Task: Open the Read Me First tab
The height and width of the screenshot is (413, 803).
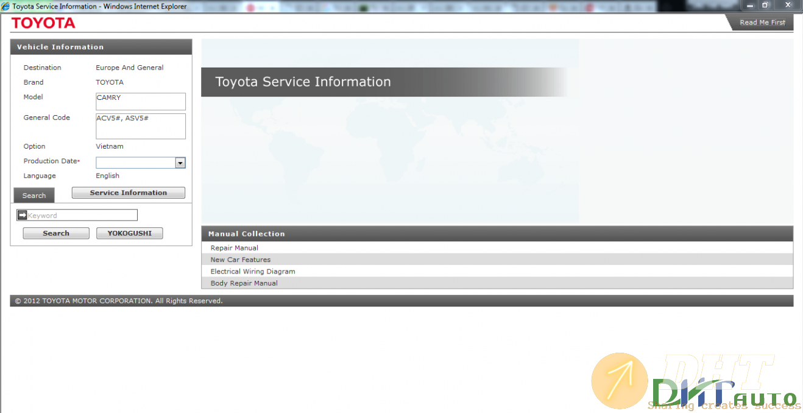Action: (x=762, y=23)
